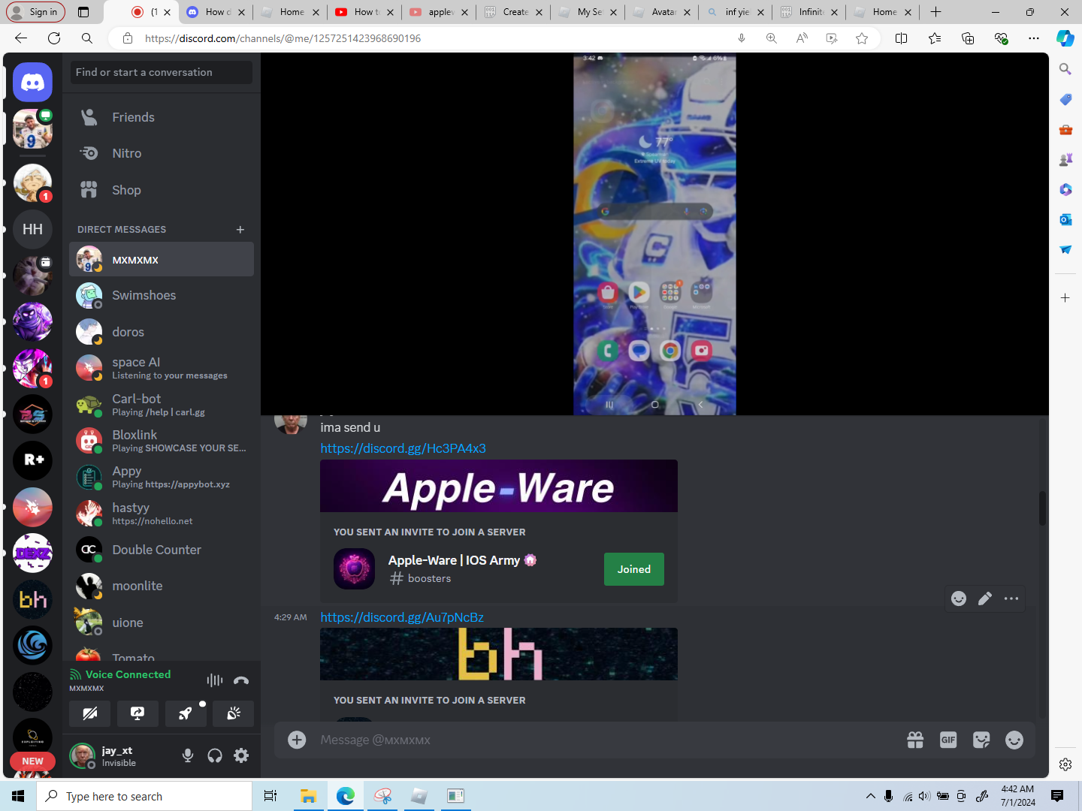Open DM with Bloxlink

[x=162, y=441]
